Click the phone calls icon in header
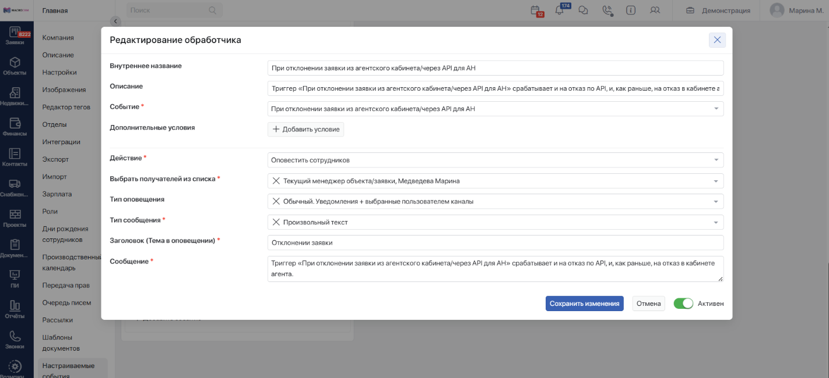829x378 pixels. tap(607, 10)
